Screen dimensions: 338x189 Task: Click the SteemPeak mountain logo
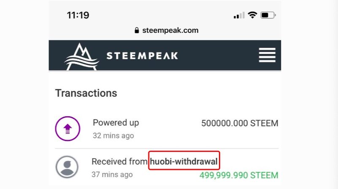pyautogui.click(x=82, y=57)
